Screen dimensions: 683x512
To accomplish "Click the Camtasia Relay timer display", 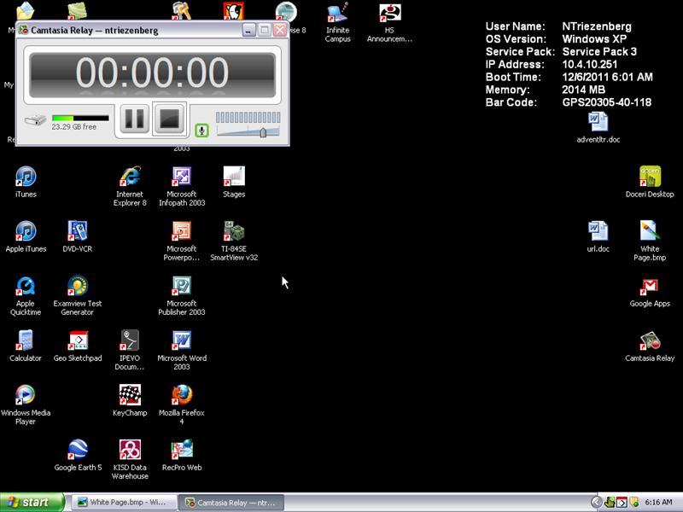I will (153, 75).
